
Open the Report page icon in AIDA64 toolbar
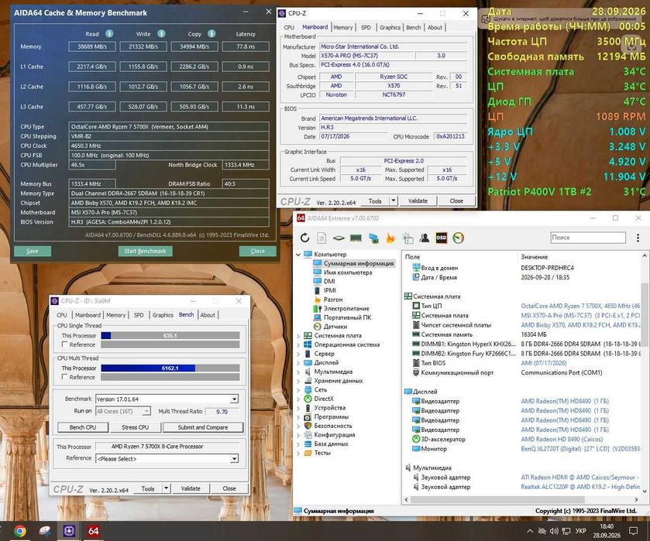(322, 238)
